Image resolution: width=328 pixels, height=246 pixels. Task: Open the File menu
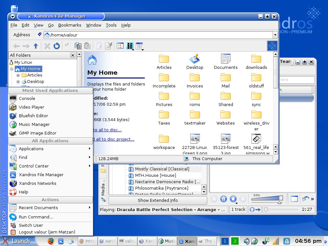(x=14, y=25)
